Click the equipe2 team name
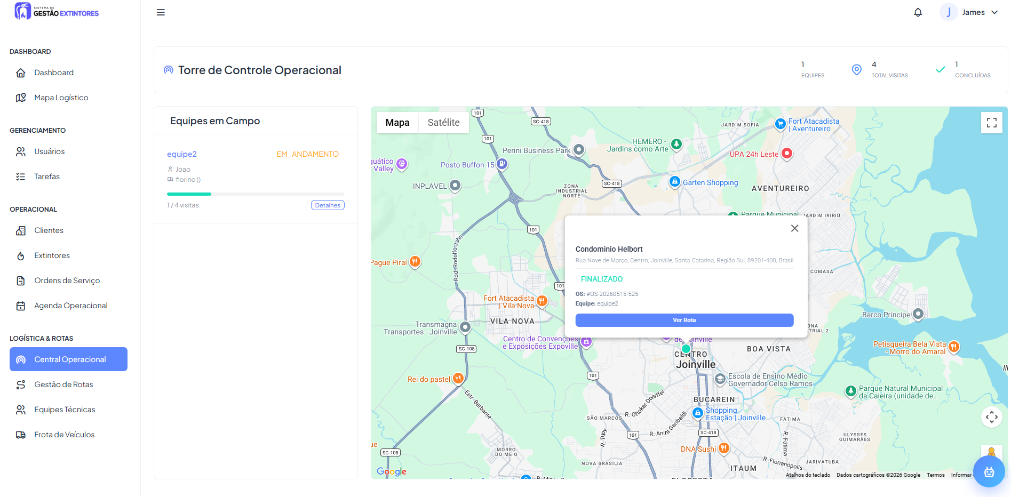Screen dimensions: 1011x497 click(182, 154)
